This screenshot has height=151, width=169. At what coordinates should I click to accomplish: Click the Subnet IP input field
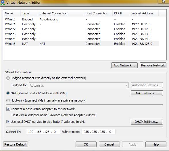tap(43, 132)
